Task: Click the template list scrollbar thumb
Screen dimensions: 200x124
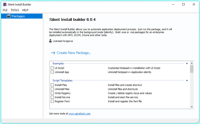Action: point(192,69)
